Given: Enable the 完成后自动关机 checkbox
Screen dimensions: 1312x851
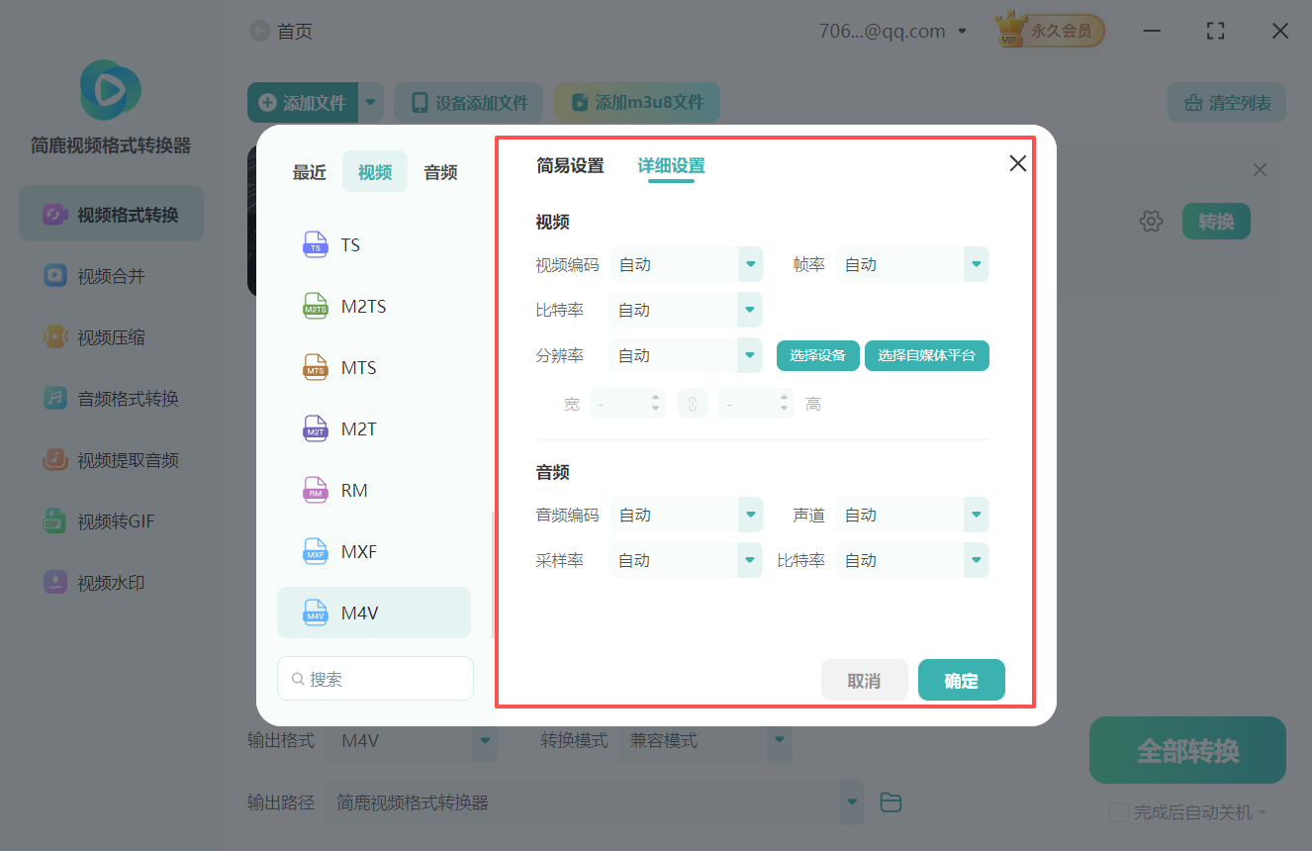Looking at the screenshot, I should point(1119,811).
